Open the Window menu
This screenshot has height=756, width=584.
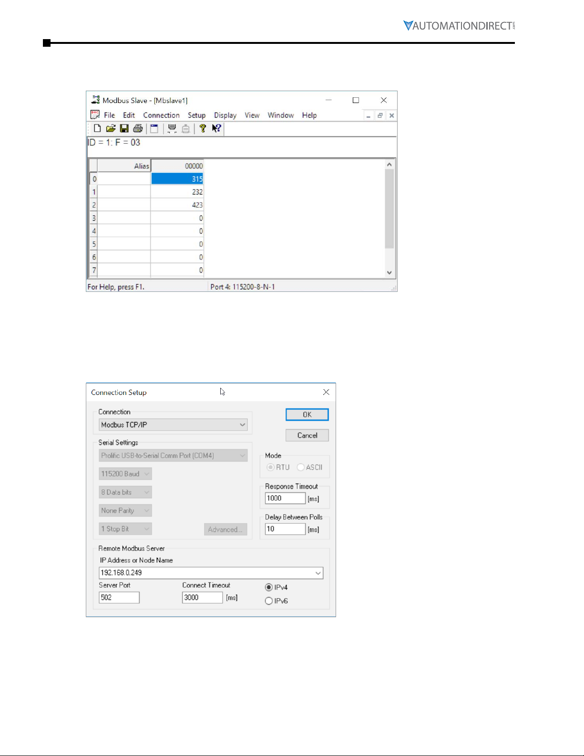pos(280,115)
